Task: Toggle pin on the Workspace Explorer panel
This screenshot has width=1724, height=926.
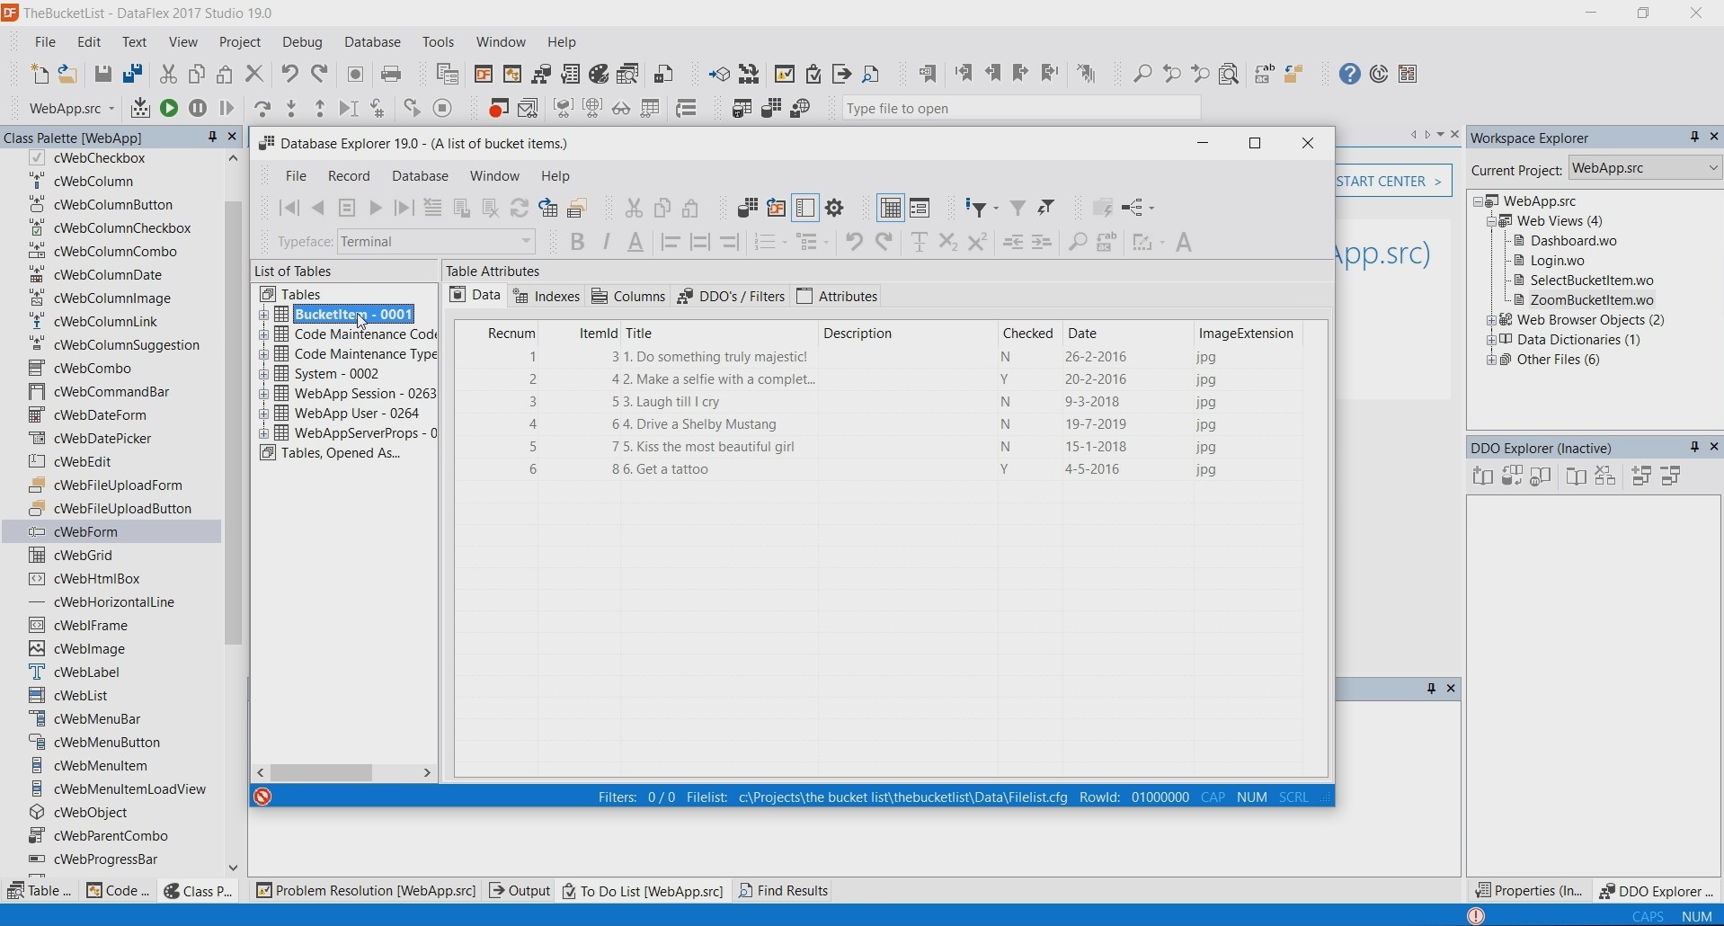Action: point(1694,138)
